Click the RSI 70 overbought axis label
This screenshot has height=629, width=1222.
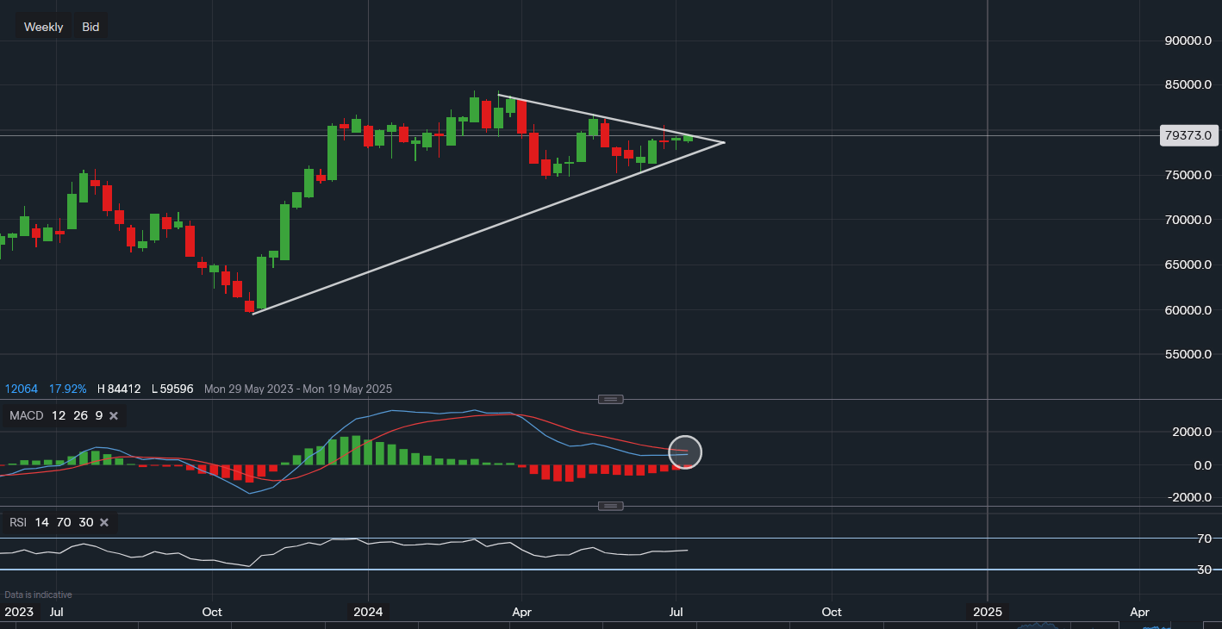pyautogui.click(x=1204, y=539)
